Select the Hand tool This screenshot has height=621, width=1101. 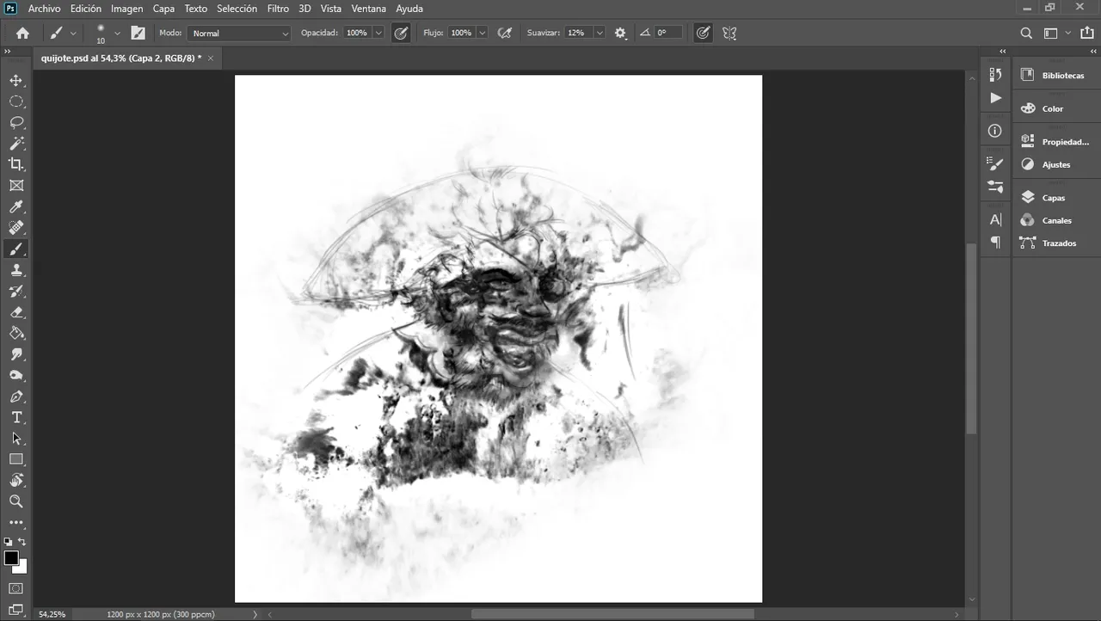(x=16, y=480)
